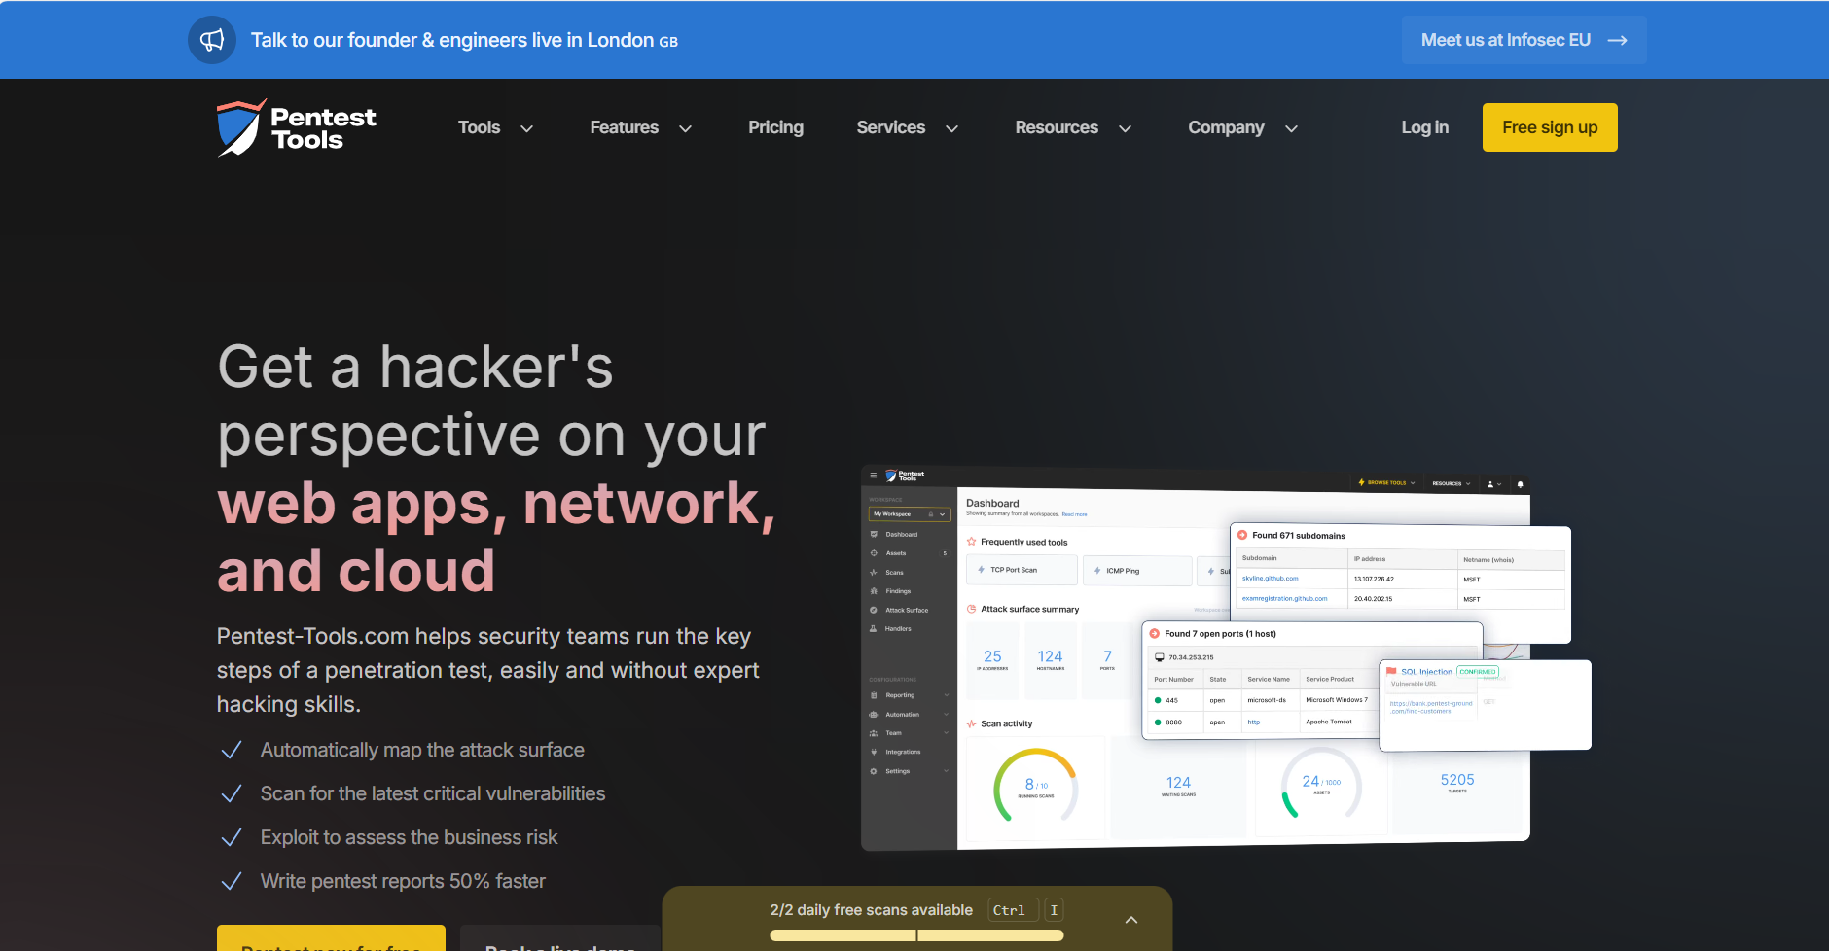The width and height of the screenshot is (1829, 951).
Task: Click the SQL Injection finding title
Action: [x=1426, y=672]
